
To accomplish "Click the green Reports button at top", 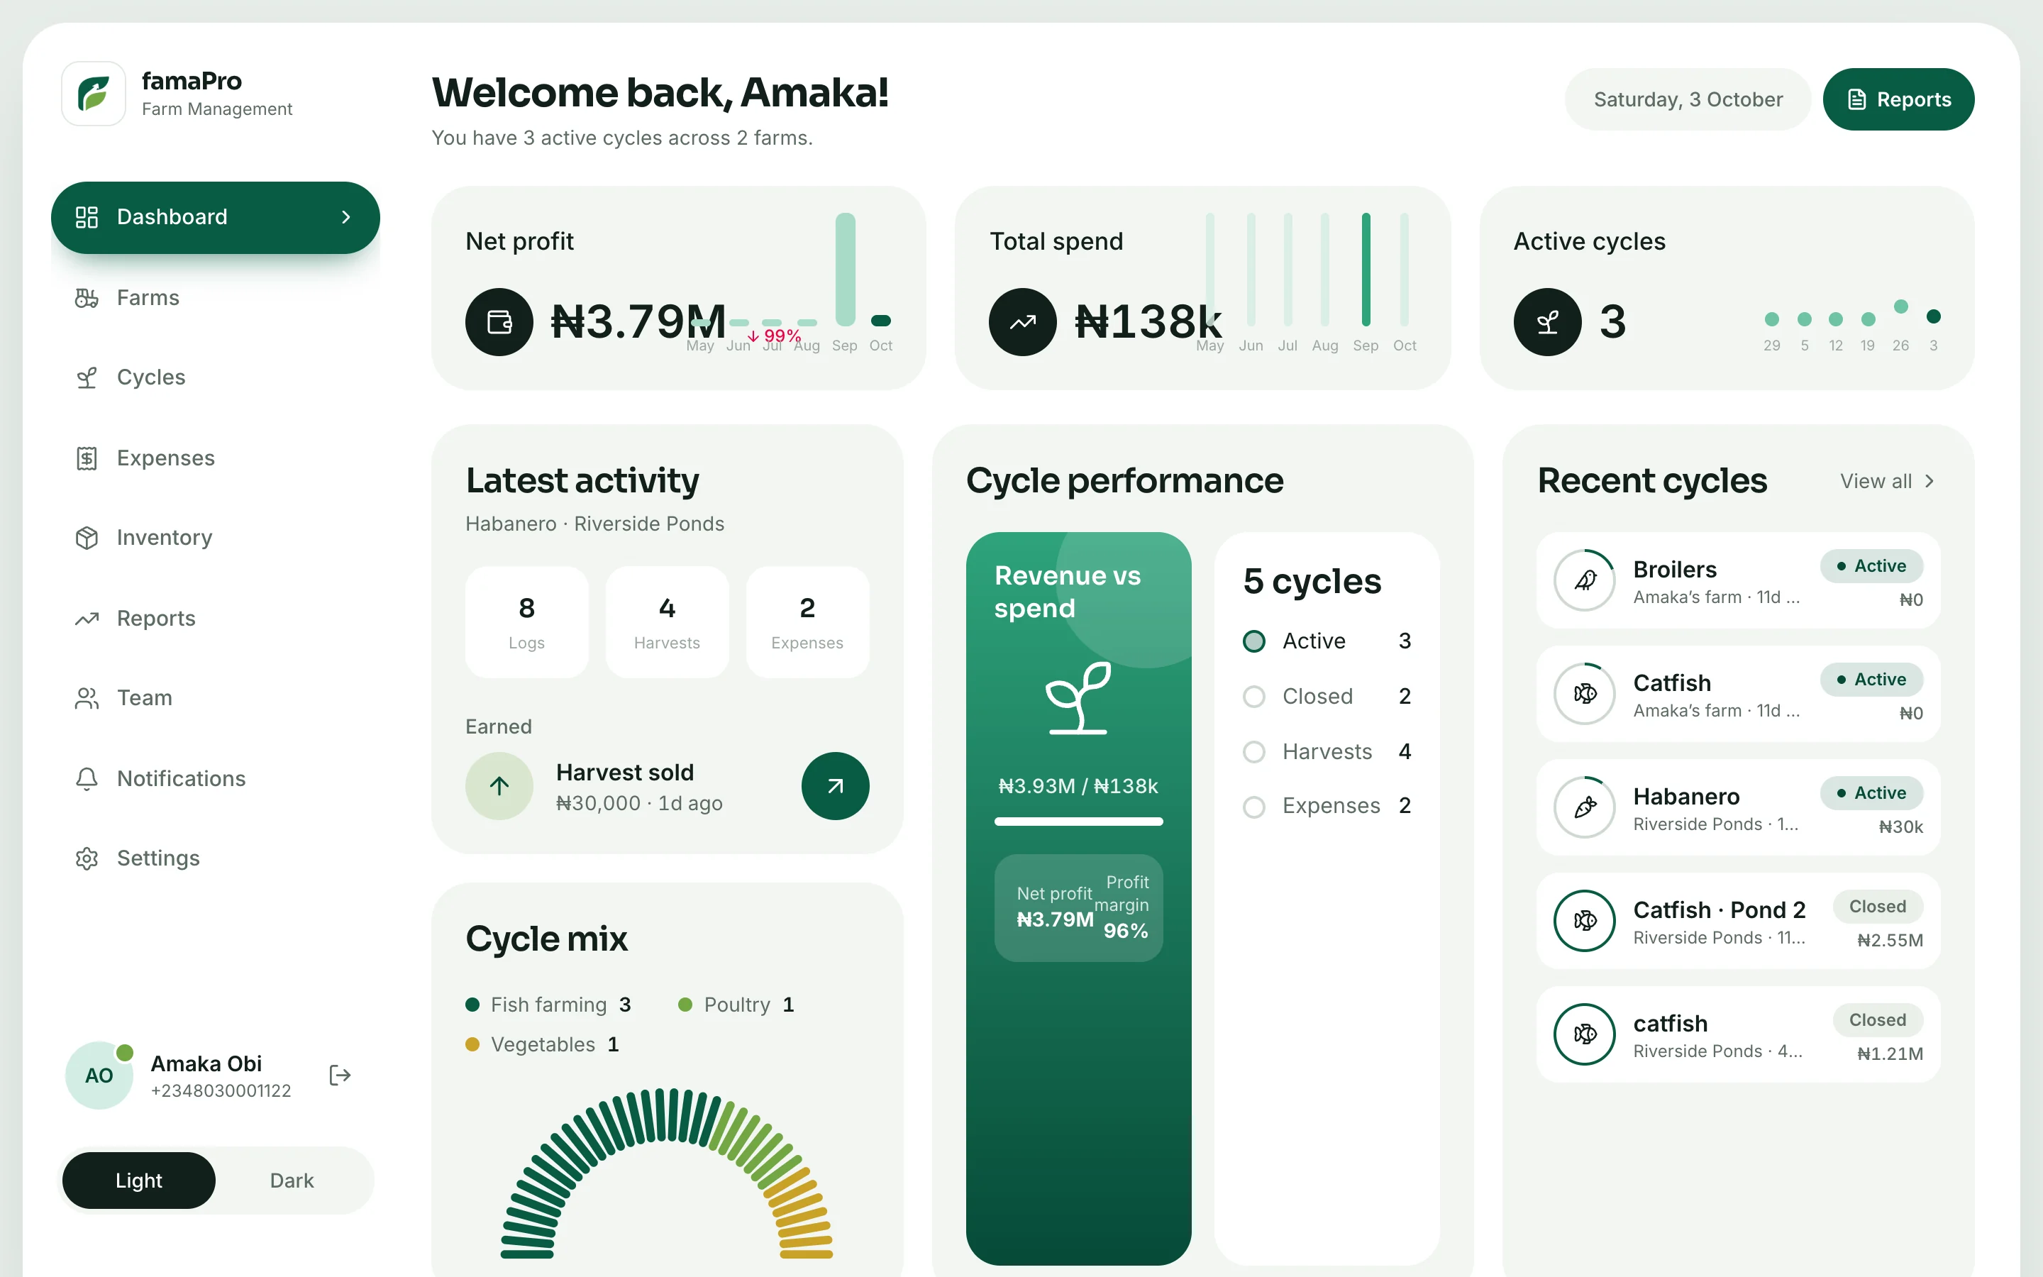I will tap(1898, 99).
